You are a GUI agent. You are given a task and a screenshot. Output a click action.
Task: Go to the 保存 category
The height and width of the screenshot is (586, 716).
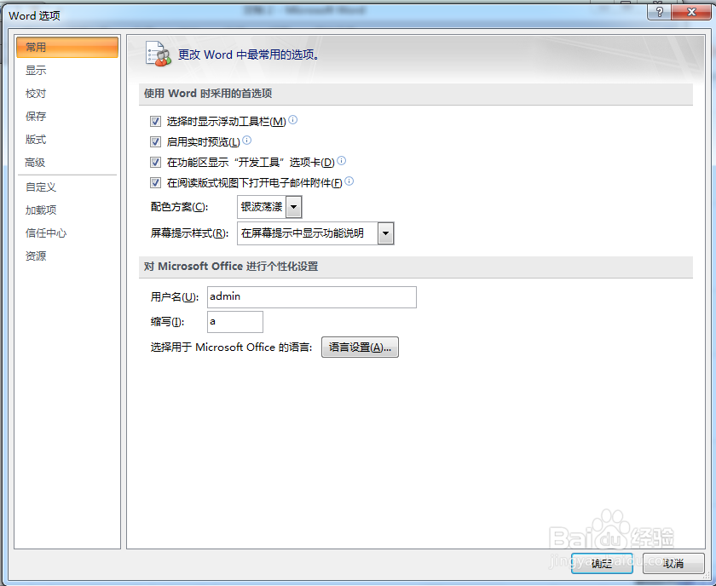point(67,117)
